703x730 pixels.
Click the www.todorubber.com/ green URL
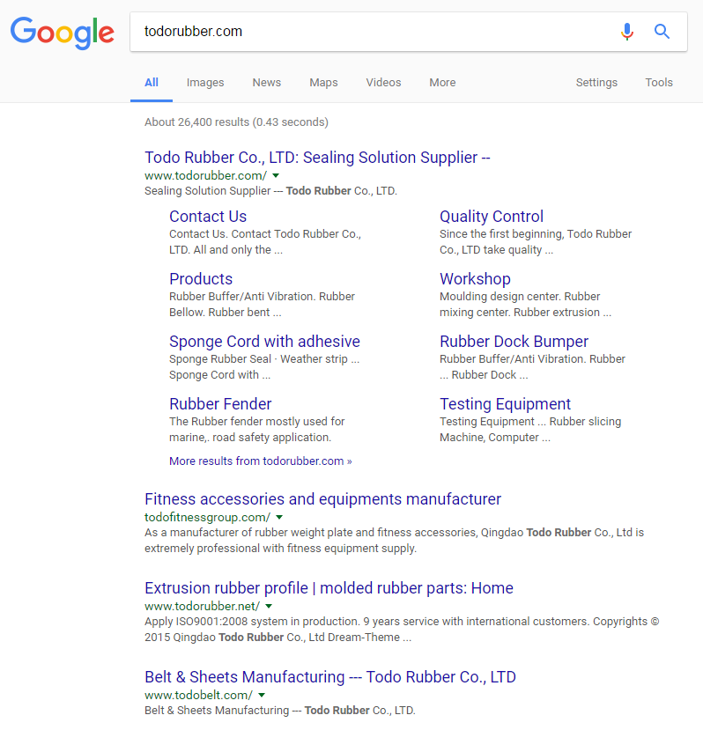(205, 175)
